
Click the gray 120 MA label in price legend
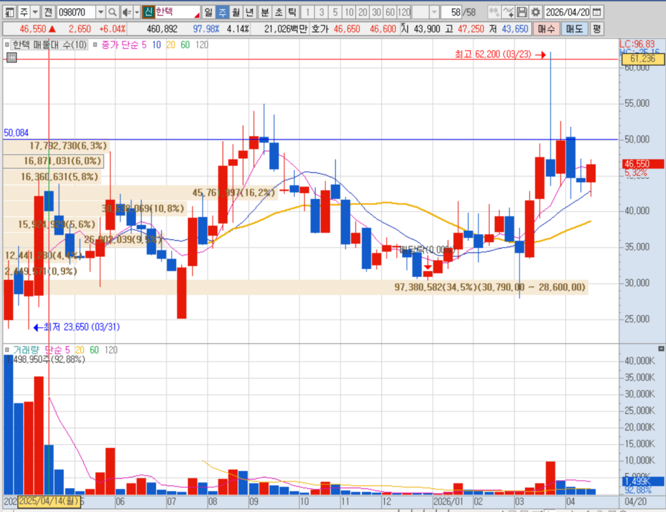202,45
